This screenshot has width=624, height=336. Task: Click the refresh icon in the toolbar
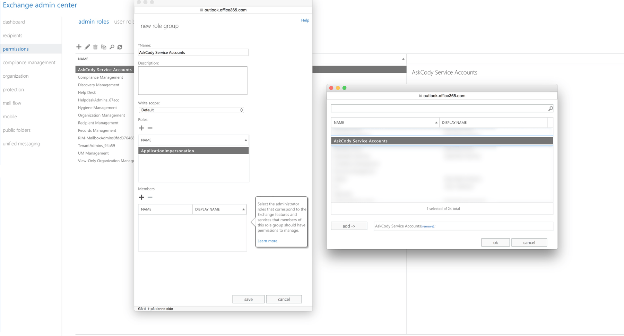point(120,47)
